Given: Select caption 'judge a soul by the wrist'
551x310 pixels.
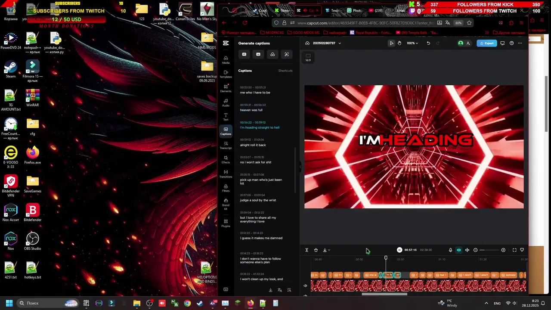Looking at the screenshot, I should 258,200.
